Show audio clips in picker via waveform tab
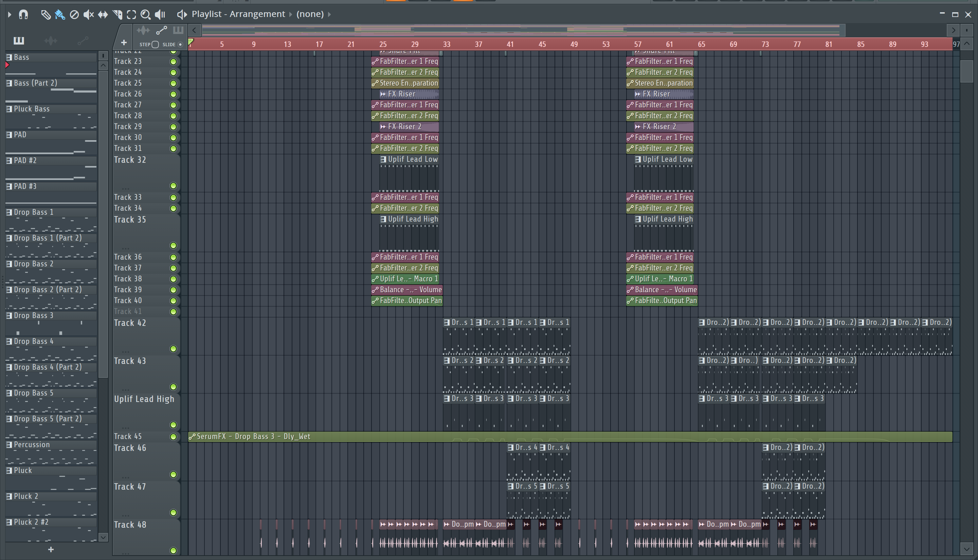 51,40
